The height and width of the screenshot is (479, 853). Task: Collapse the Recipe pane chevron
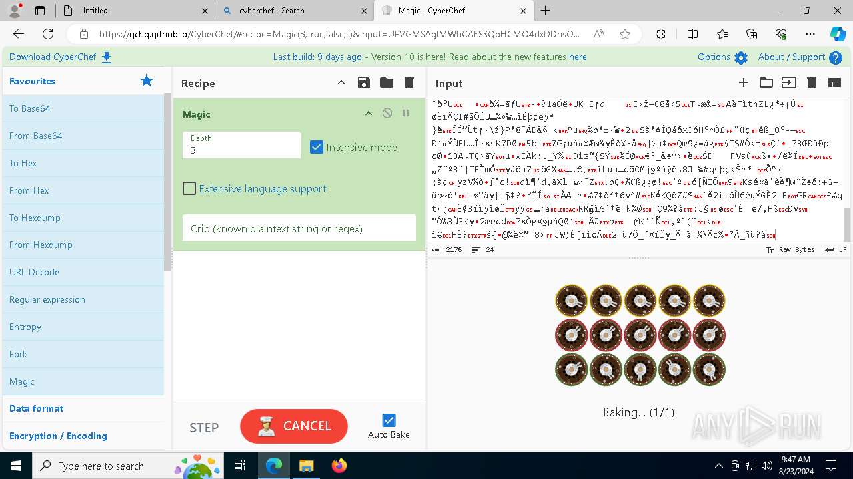click(x=341, y=82)
